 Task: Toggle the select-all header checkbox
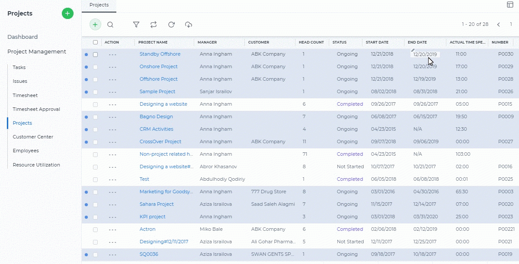[96, 42]
